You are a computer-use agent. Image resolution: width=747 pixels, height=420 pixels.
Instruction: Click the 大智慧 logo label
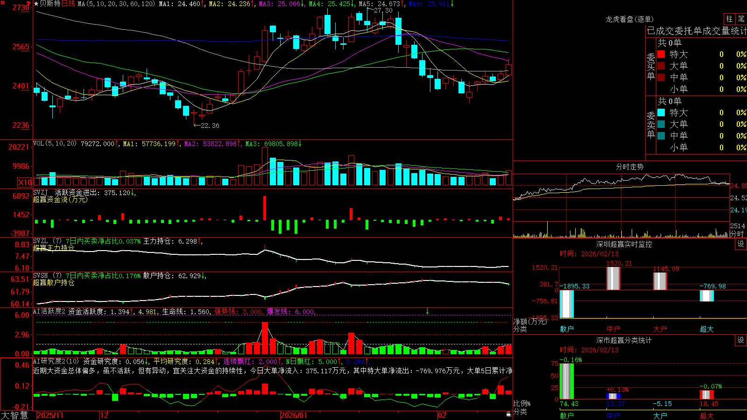pyautogui.click(x=14, y=415)
